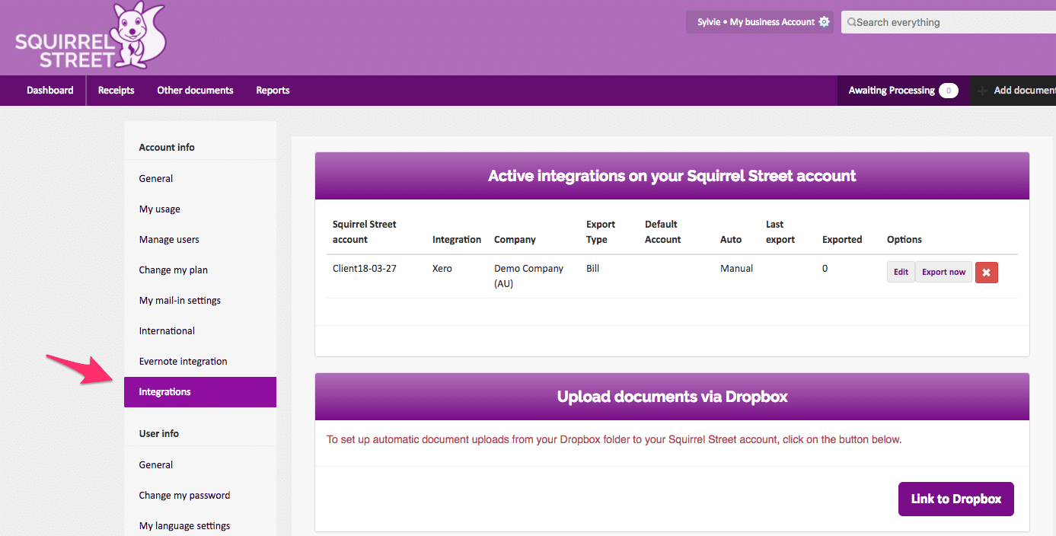Click the Add document plus icon
Image resolution: width=1056 pixels, height=536 pixels.
983,91
